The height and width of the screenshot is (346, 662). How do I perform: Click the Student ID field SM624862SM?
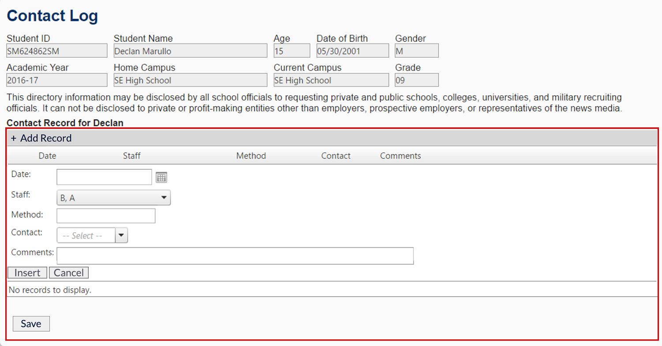coord(56,51)
